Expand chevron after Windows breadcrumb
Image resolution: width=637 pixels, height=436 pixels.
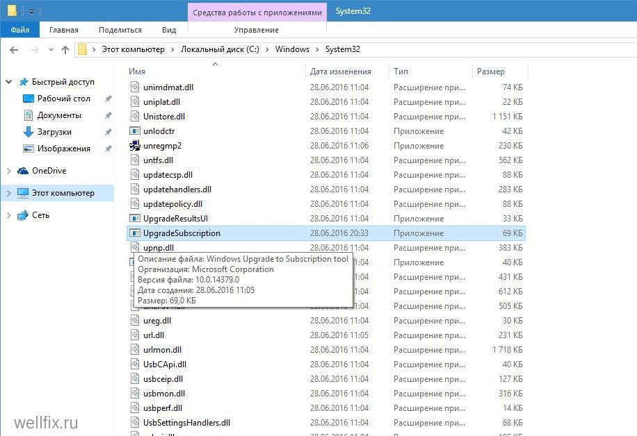[x=317, y=49]
